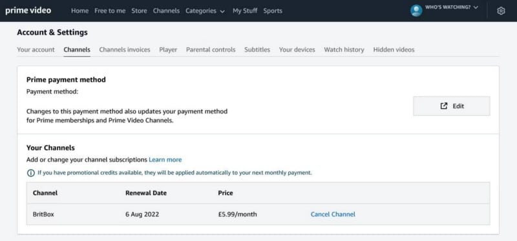Click the Edit payment method button

click(x=451, y=106)
